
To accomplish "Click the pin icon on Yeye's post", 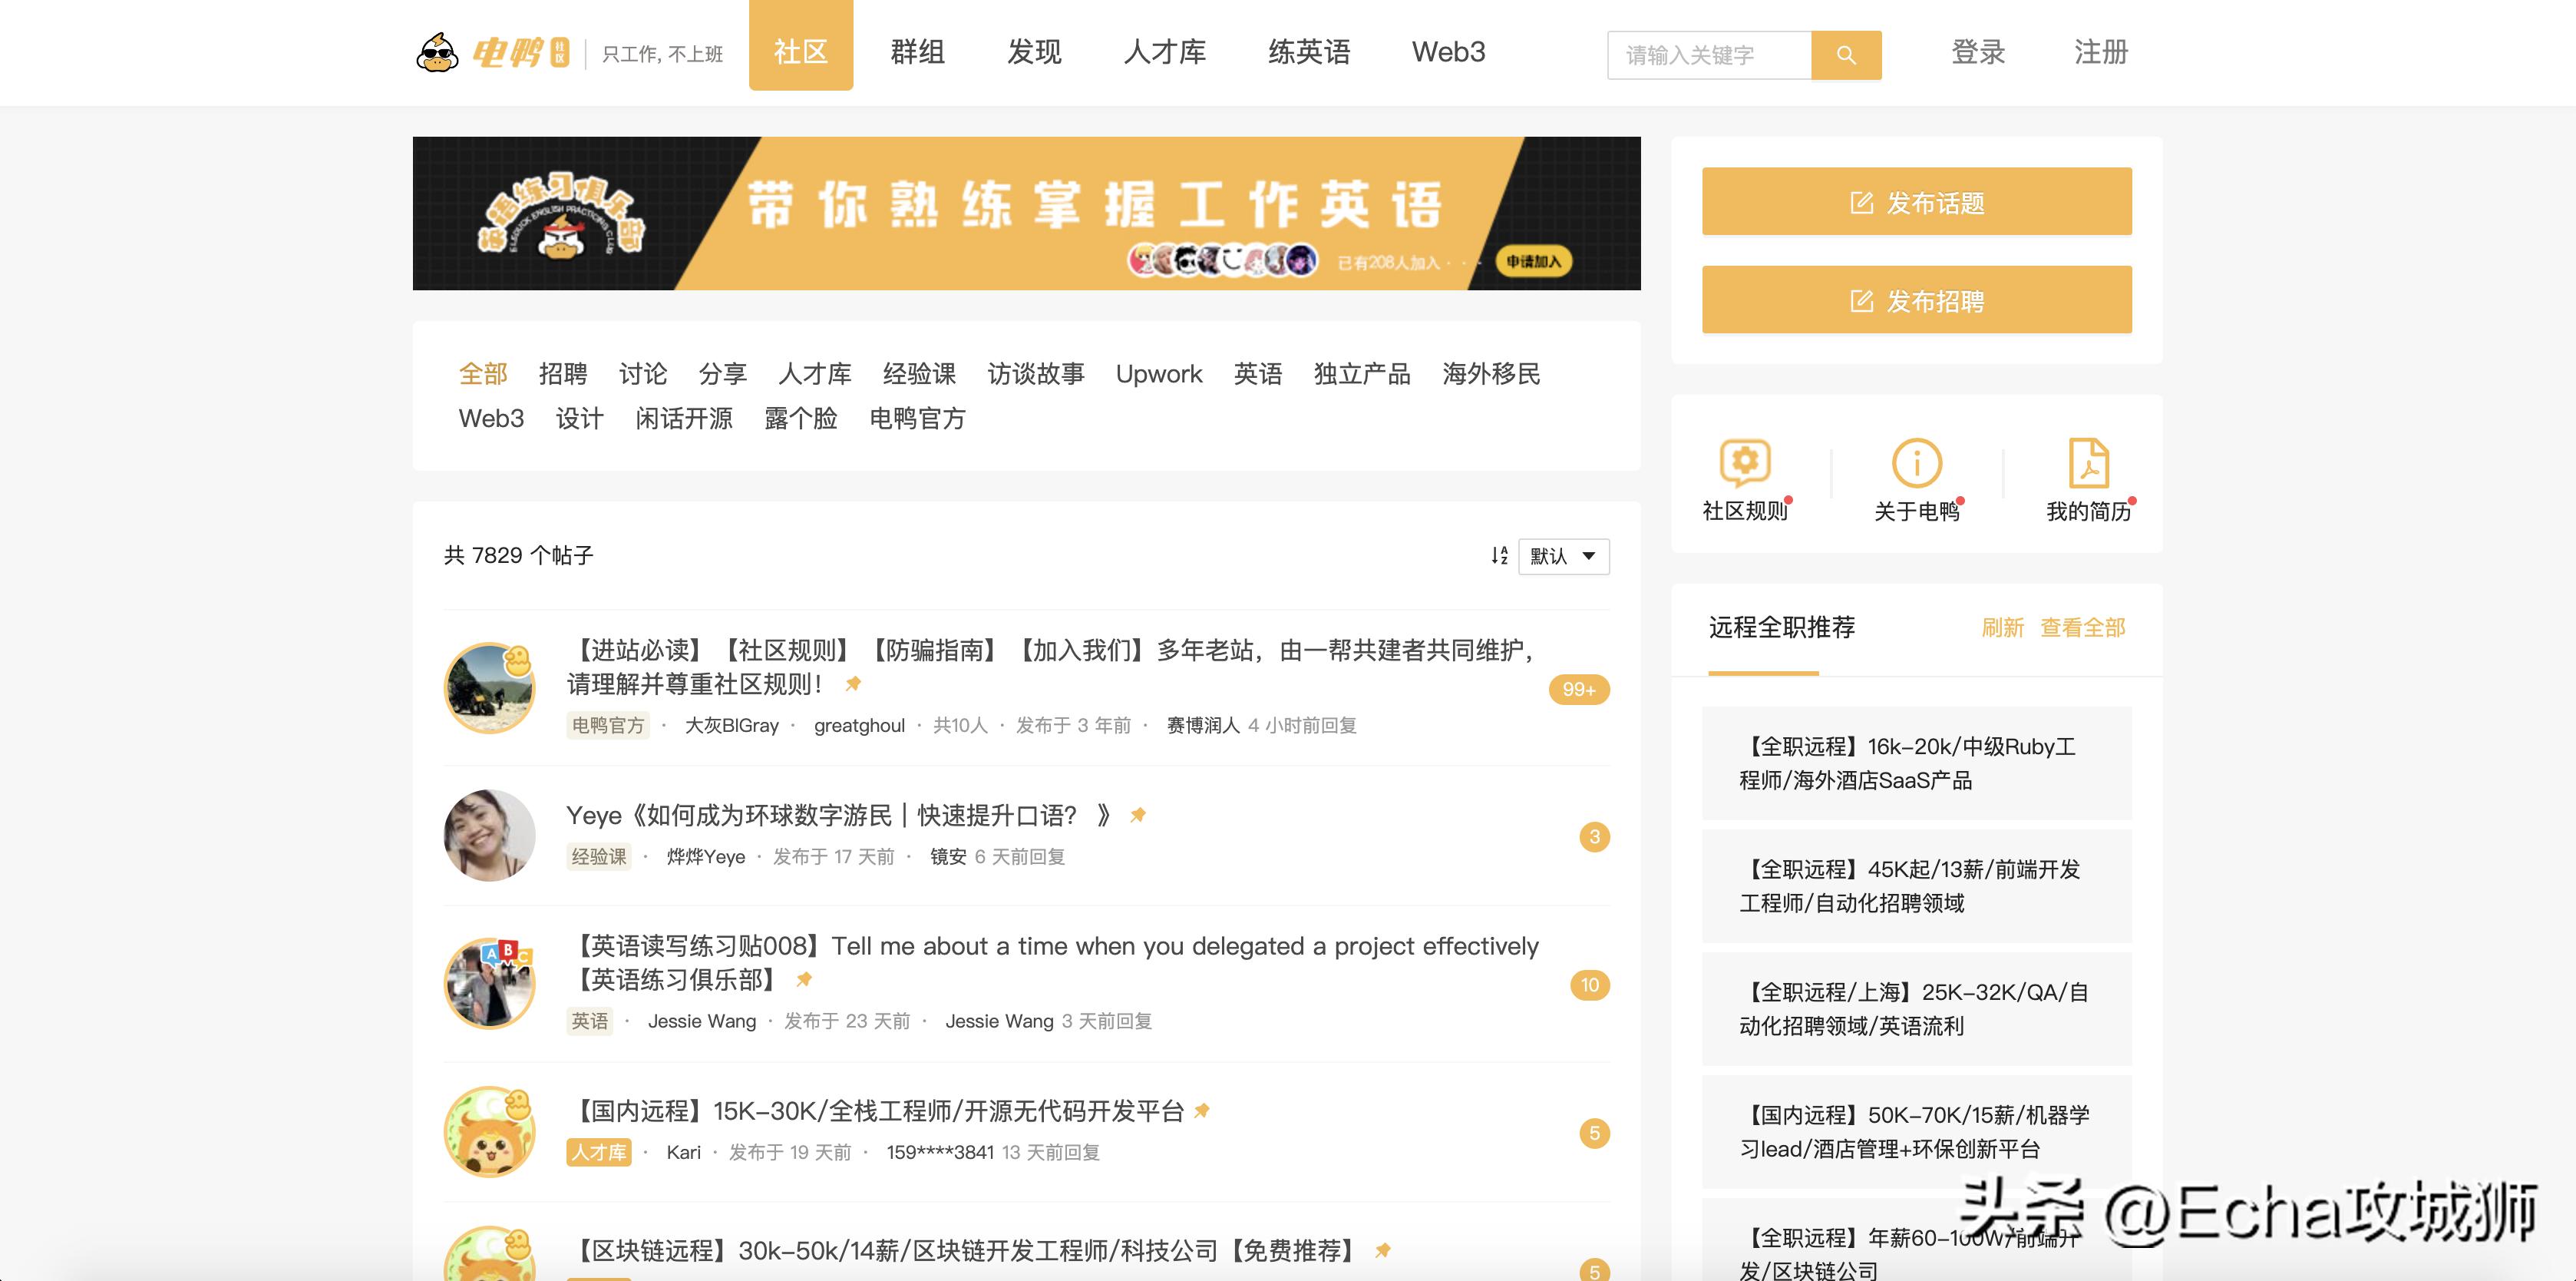I will tap(1138, 813).
